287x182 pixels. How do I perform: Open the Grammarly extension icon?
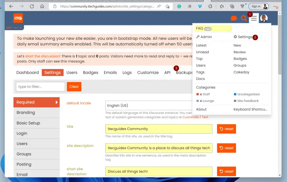[x=179, y=6]
